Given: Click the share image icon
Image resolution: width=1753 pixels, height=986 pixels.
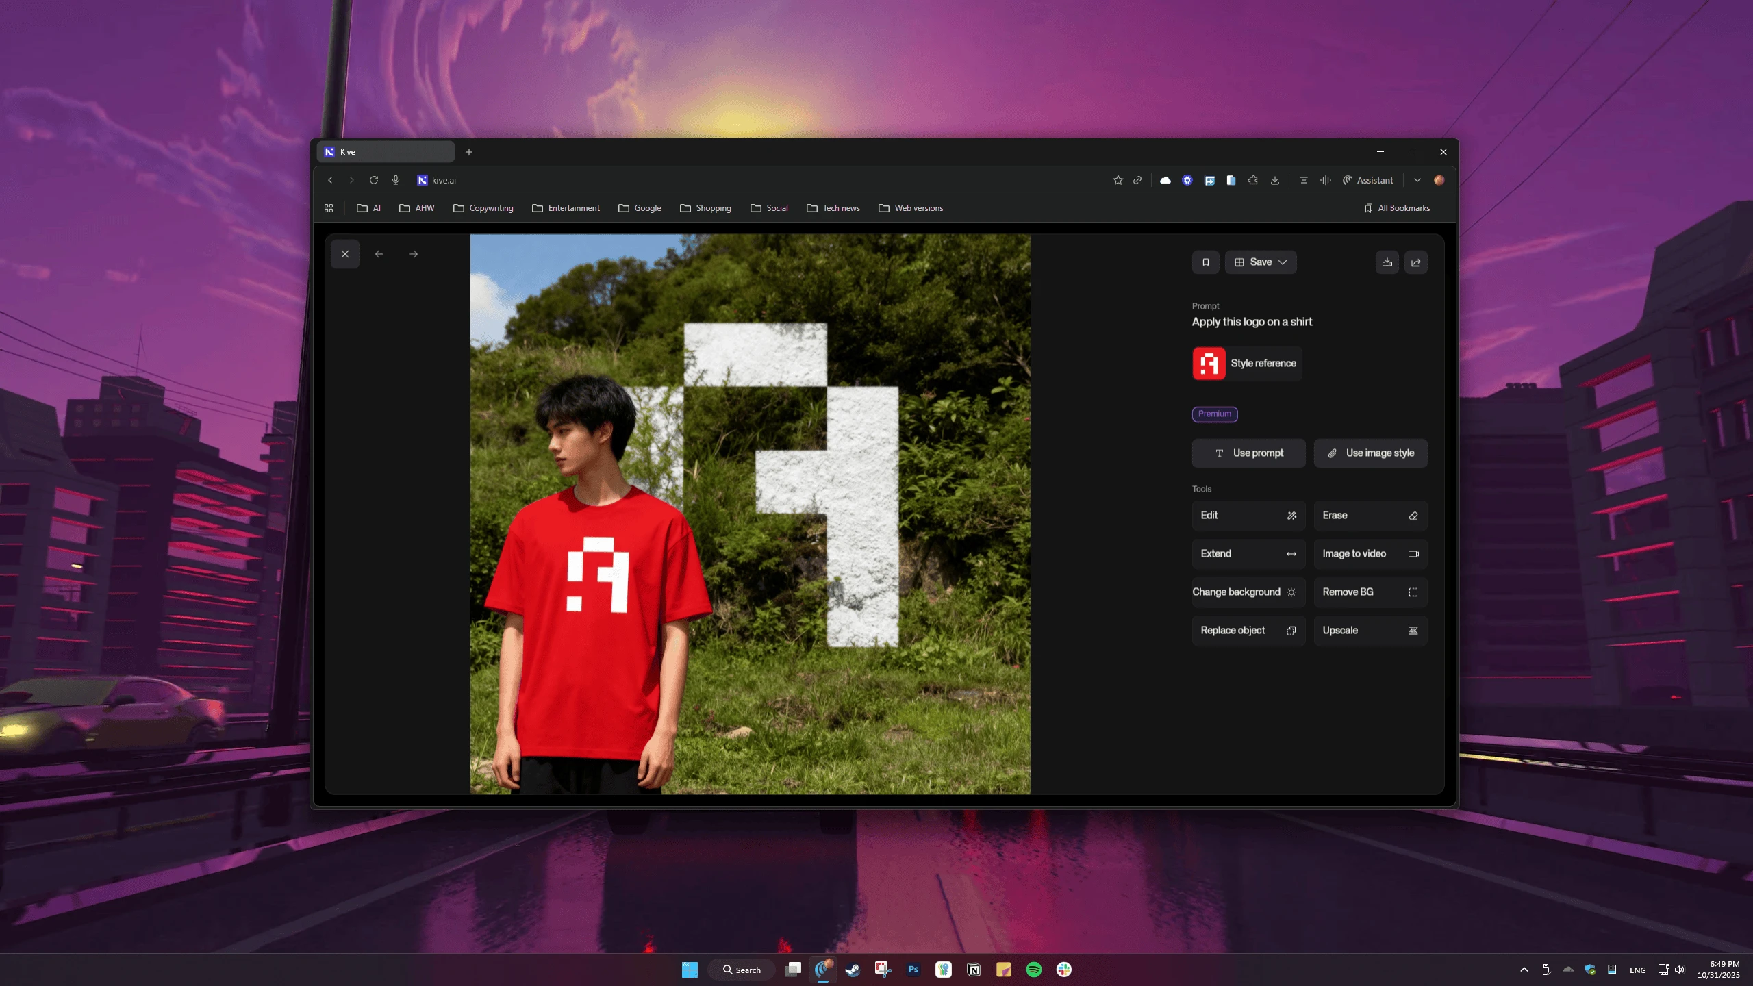Looking at the screenshot, I should click(1415, 262).
